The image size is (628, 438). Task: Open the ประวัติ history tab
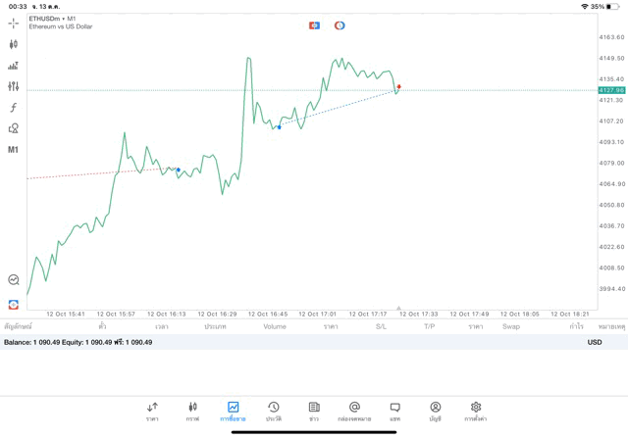(274, 412)
